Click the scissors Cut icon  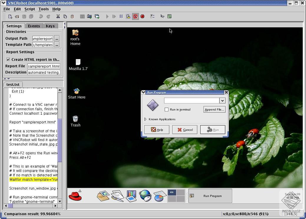coord(58,16)
